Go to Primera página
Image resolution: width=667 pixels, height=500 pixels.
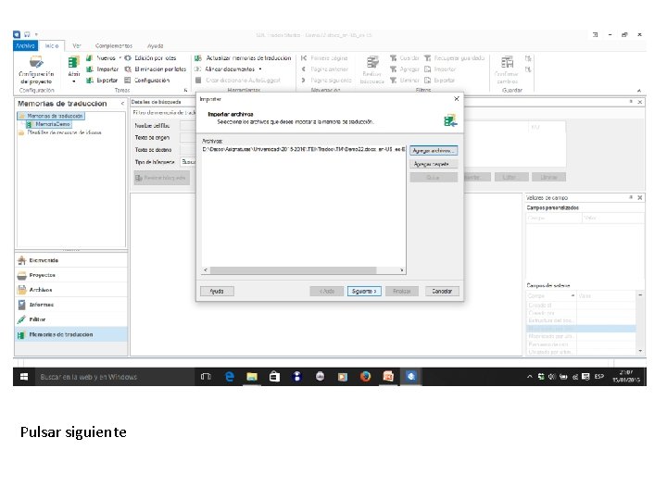pyautogui.click(x=324, y=57)
